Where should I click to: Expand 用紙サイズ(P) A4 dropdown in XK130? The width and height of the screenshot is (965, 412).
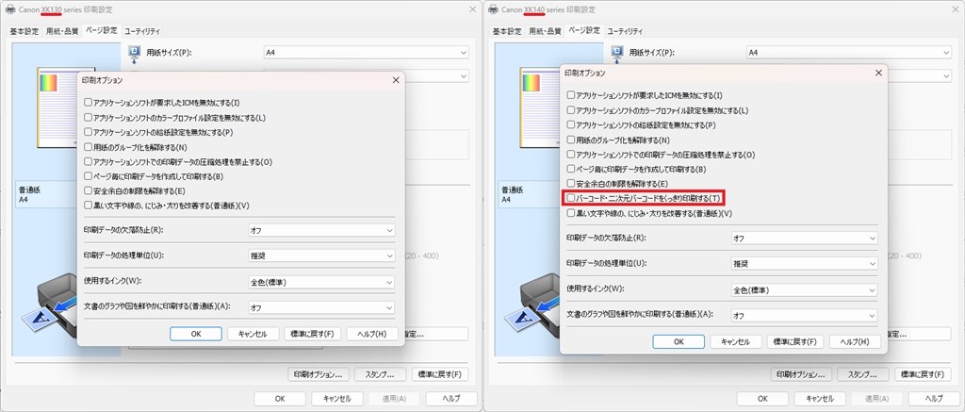[367, 53]
